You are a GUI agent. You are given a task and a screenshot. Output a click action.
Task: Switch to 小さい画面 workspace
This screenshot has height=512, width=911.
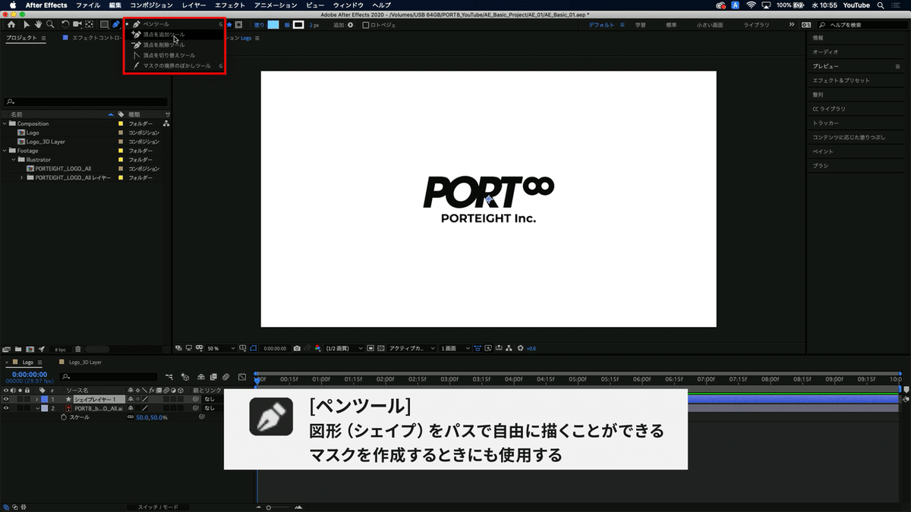point(710,24)
